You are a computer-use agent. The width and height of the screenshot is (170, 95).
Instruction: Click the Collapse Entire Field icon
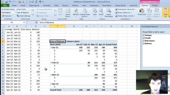[x=33, y=15]
